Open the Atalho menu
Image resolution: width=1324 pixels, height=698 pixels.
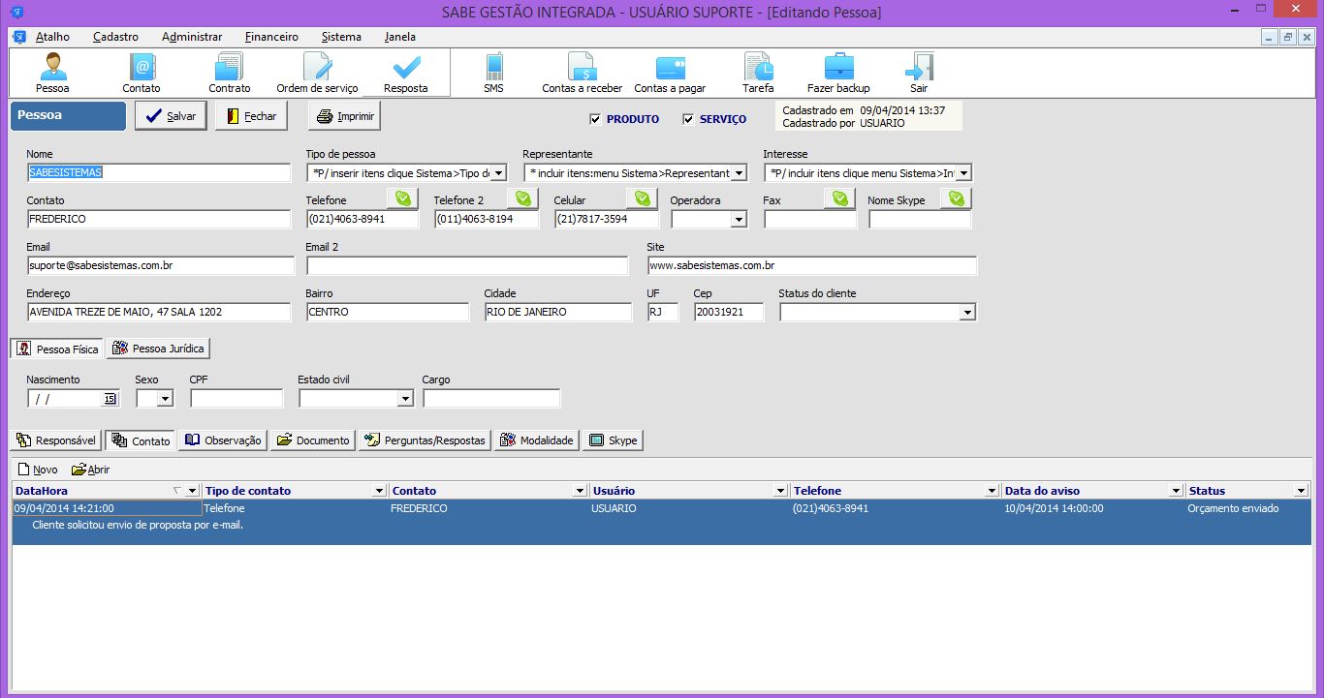(x=52, y=37)
